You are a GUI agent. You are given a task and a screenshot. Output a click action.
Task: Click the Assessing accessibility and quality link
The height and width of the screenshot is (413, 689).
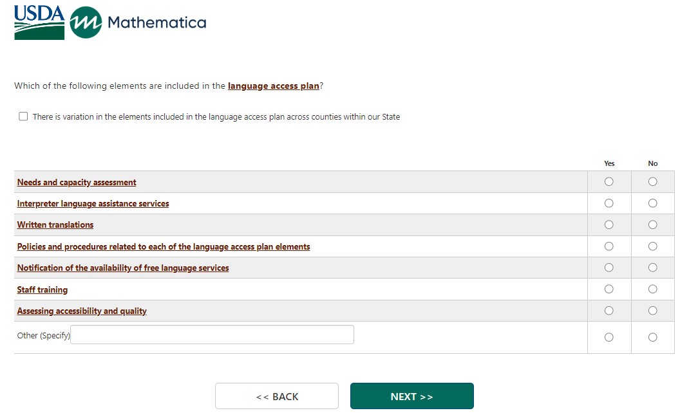[82, 311]
